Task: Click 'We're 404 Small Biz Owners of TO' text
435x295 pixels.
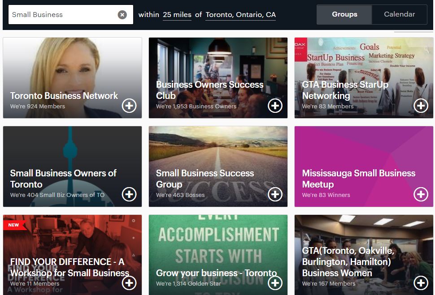Action: (57, 195)
